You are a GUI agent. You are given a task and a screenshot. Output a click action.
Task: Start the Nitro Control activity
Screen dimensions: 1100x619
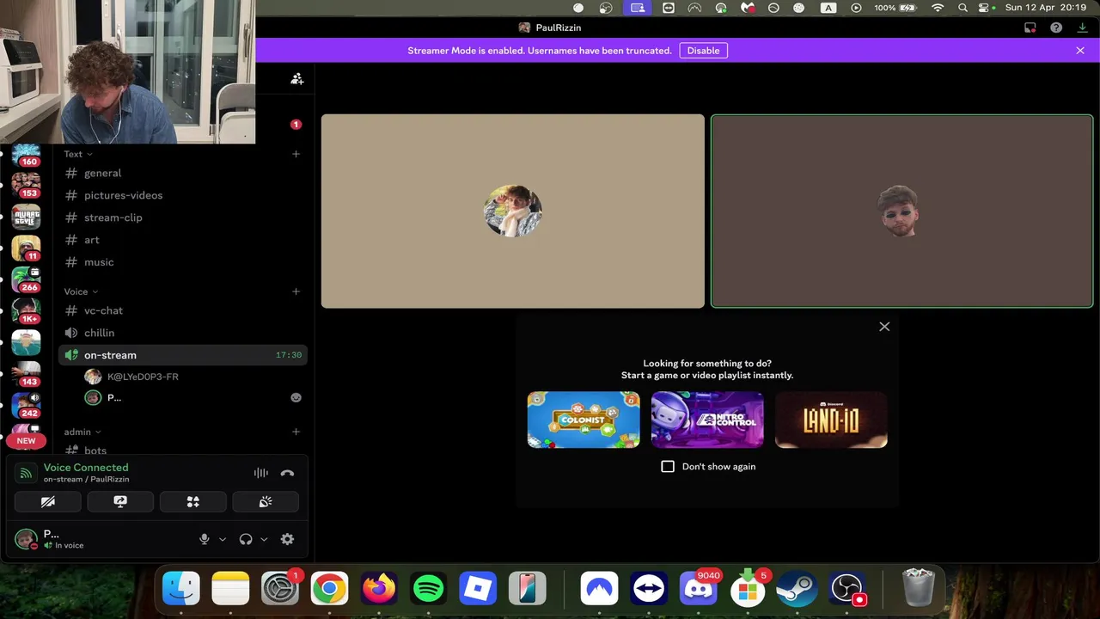(707, 420)
